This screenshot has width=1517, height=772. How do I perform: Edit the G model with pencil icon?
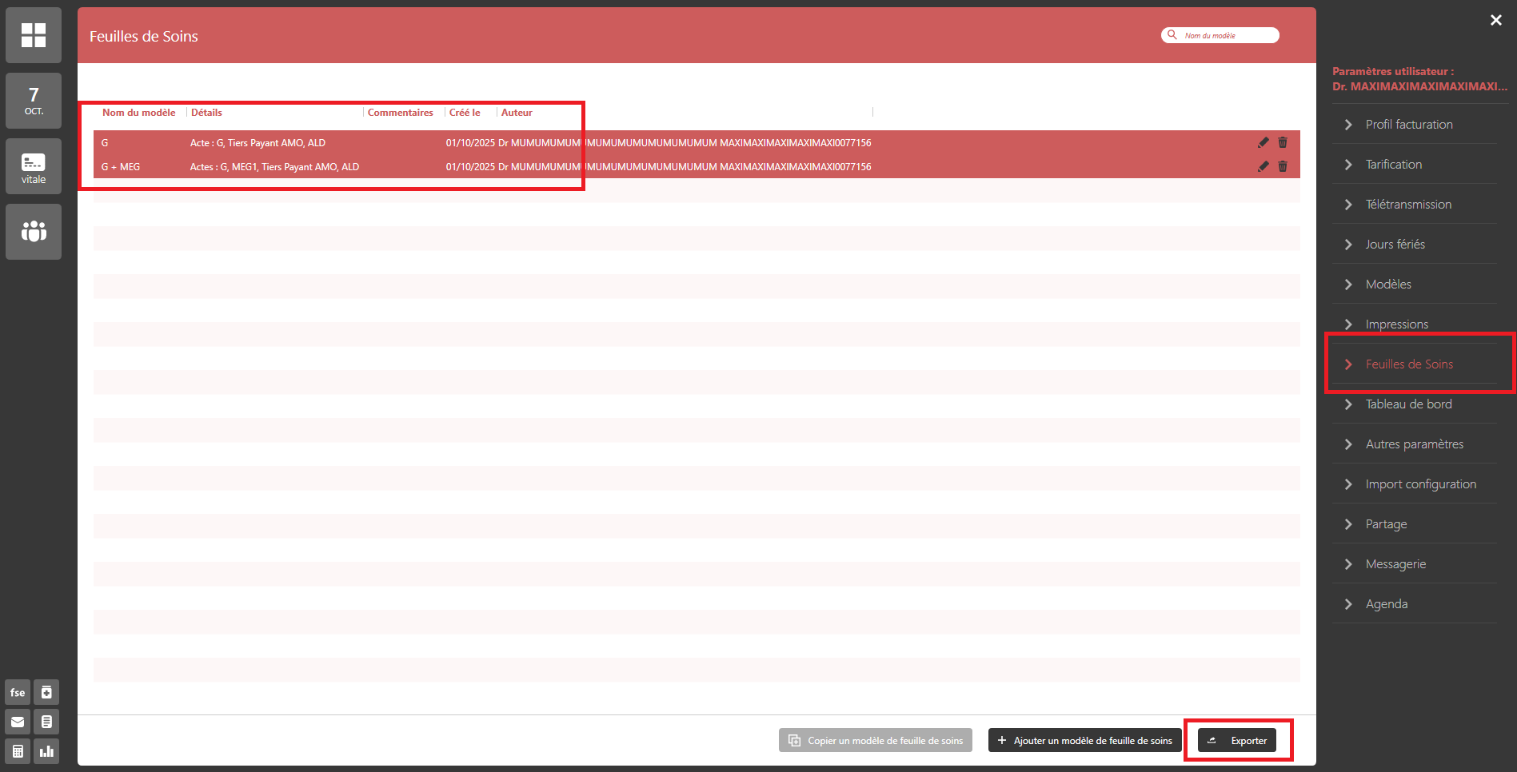pyautogui.click(x=1263, y=142)
